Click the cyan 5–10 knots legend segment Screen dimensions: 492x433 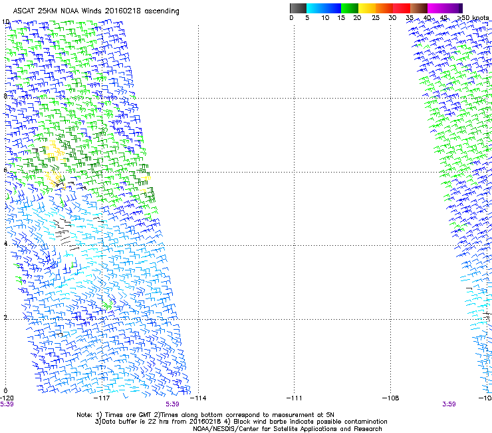(x=315, y=8)
